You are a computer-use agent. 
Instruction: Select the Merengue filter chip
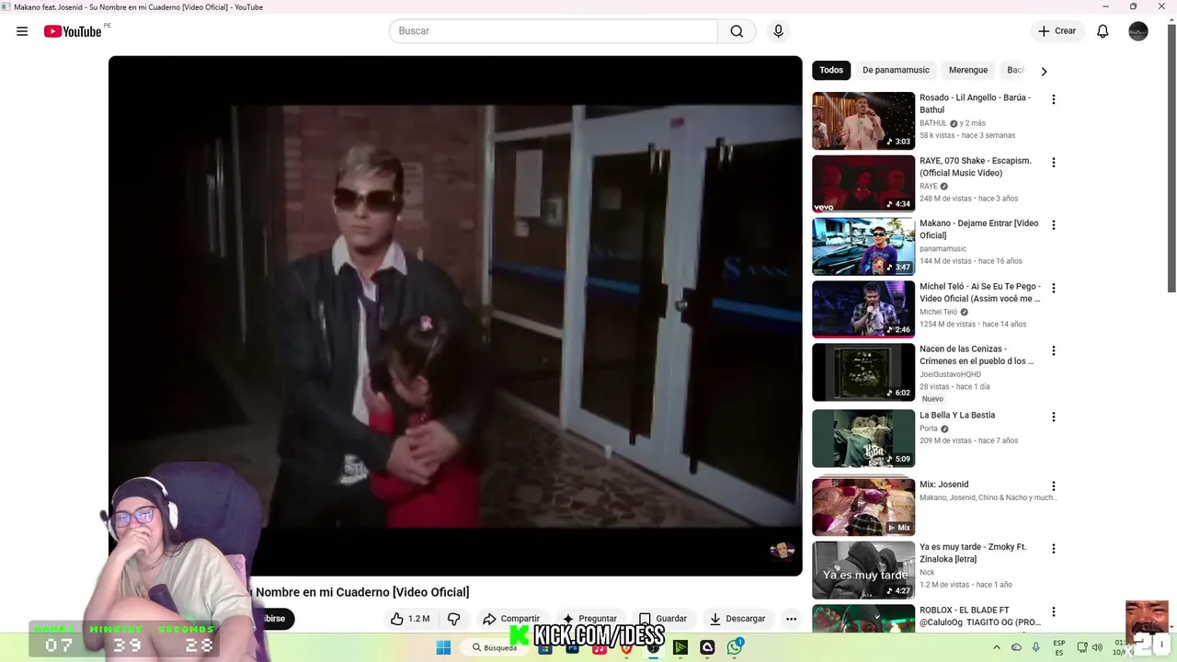tap(968, 70)
